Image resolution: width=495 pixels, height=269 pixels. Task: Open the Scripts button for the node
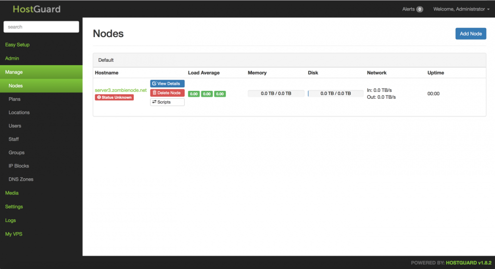167,102
